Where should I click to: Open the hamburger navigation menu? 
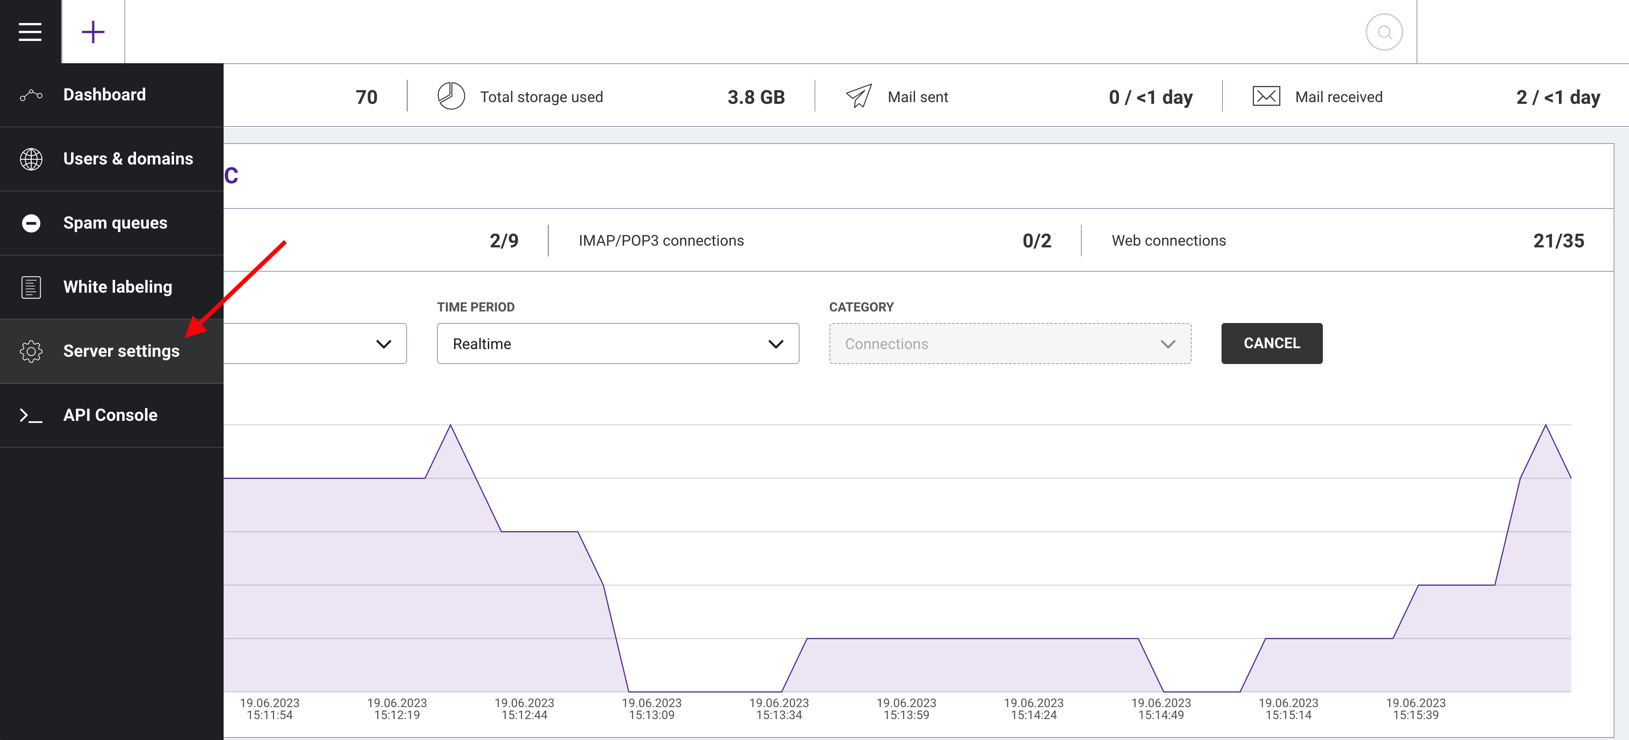pyautogui.click(x=30, y=31)
